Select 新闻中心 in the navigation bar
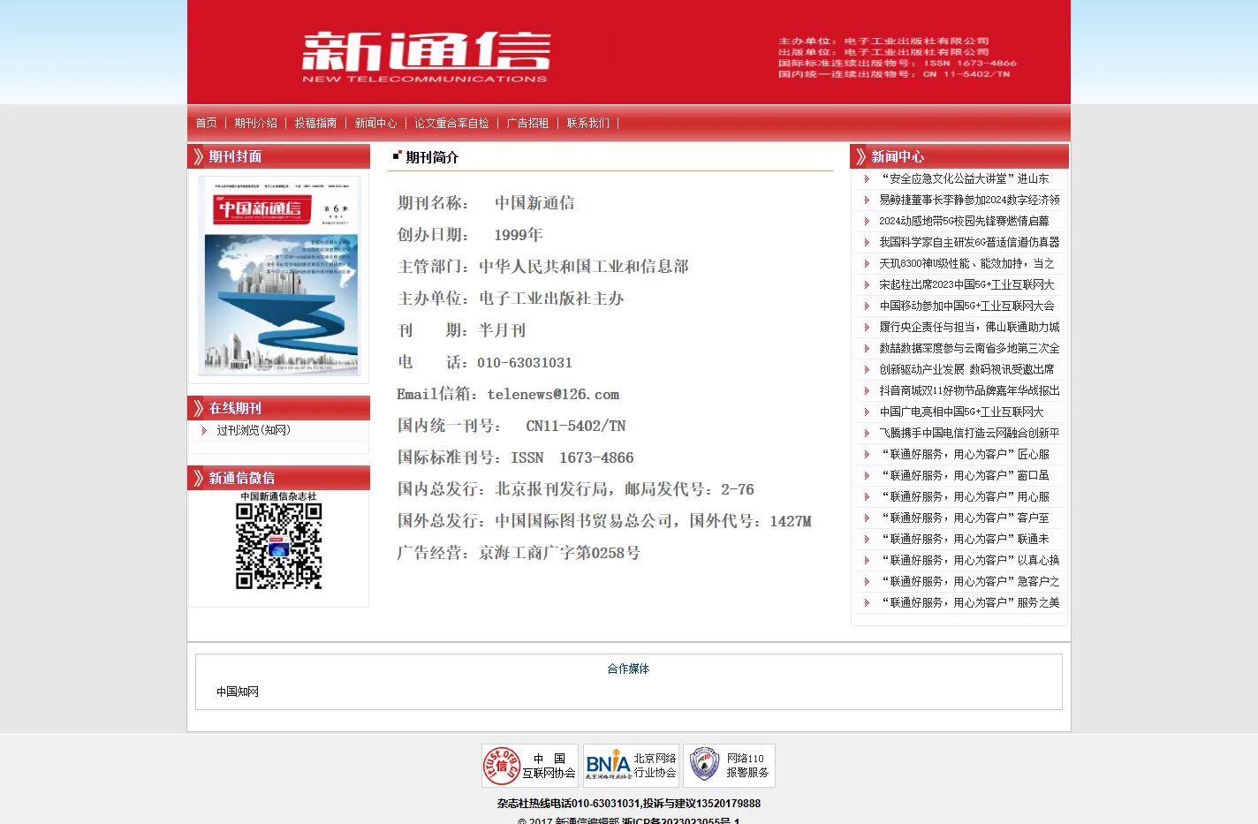1258x824 pixels. 375,124
